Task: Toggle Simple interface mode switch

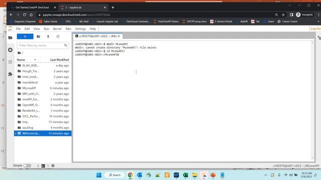Action: pyautogui.click(x=27, y=165)
